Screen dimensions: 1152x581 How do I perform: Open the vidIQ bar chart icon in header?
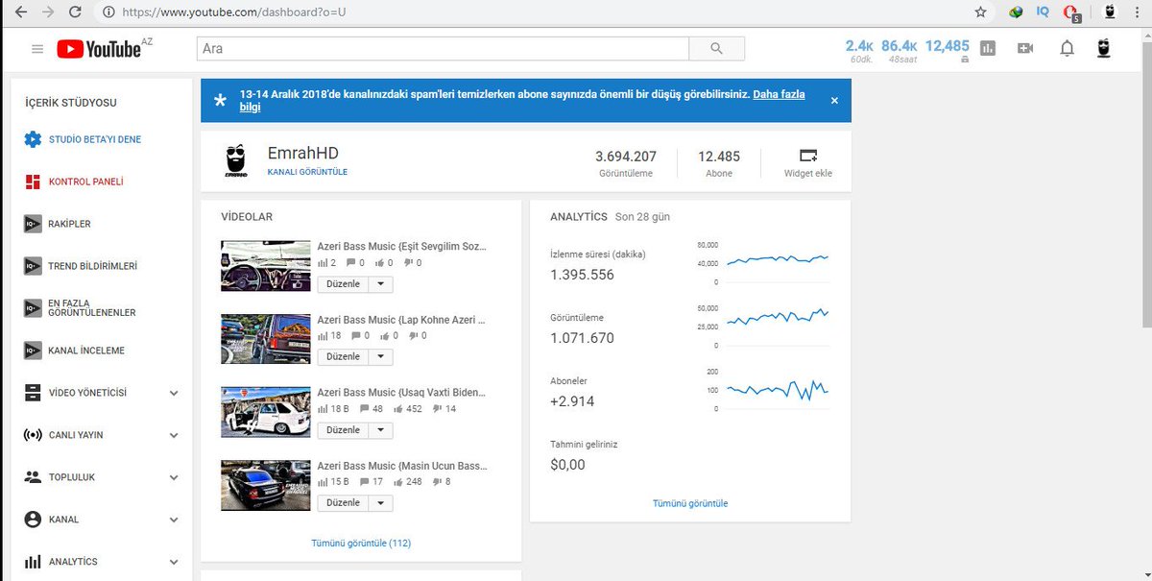point(988,49)
